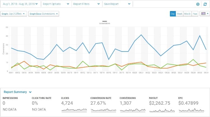Open the Graph Data: Conversions dropdown
Viewport: 210px width, 117px height.
[44, 14]
